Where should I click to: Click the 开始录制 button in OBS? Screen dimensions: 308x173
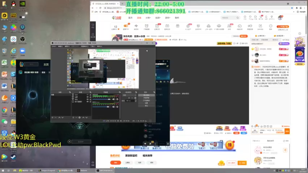point(146,98)
